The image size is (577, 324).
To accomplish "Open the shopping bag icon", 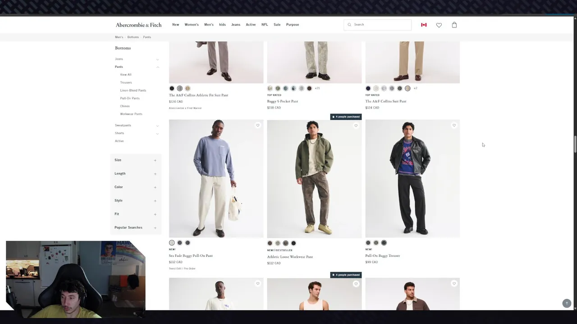I will (x=454, y=25).
